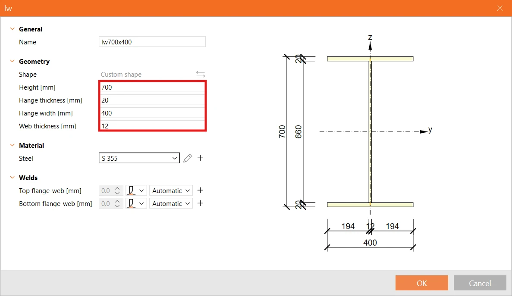512x296 pixels.
Task: Increase Top flange-web weld size stepper
Action: click(x=118, y=188)
